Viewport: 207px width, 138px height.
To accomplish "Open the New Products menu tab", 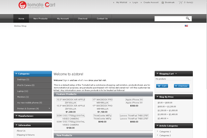I will click(40, 18).
